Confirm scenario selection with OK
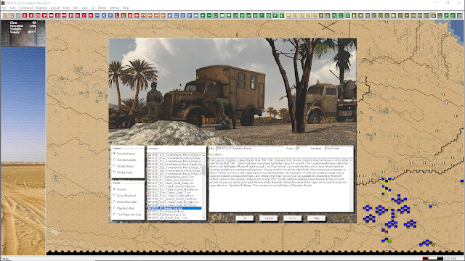465x261 pixels. coord(244,218)
